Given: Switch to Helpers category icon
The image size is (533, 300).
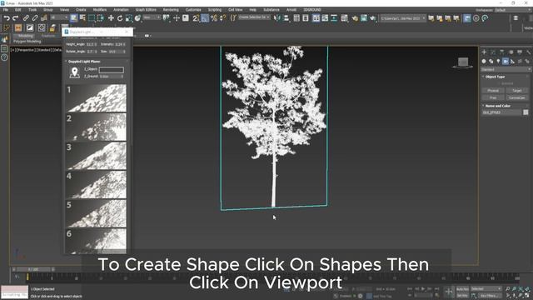Looking at the screenshot, I should point(513,61).
